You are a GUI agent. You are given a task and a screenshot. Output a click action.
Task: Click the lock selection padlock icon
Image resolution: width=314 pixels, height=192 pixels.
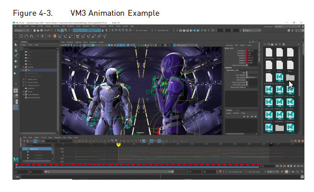click(103, 31)
